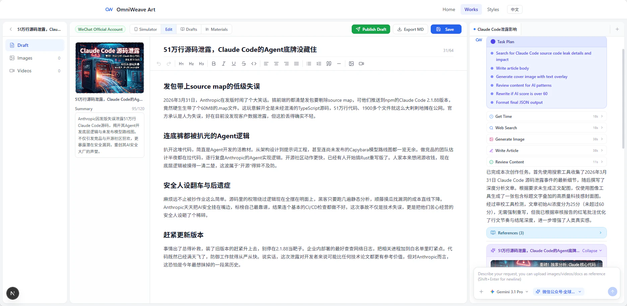Toggle underline formatting
Viewport: 627px width, 306px height.
coord(234,64)
